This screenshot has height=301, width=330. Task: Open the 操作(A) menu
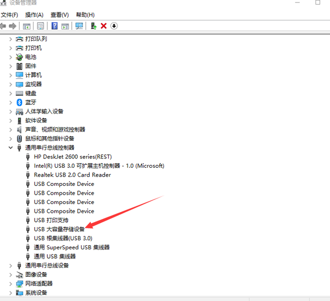(x=35, y=15)
